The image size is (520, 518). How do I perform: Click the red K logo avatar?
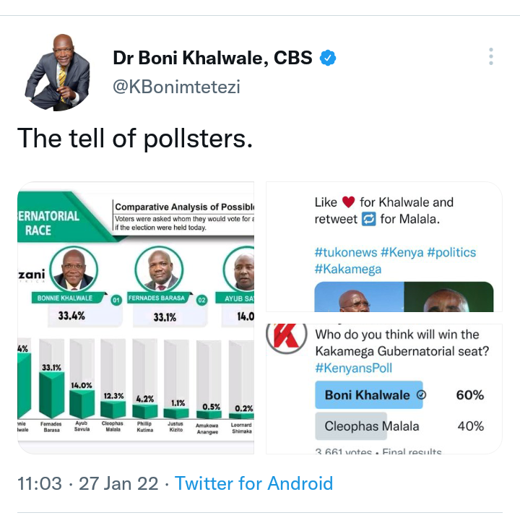[287, 337]
